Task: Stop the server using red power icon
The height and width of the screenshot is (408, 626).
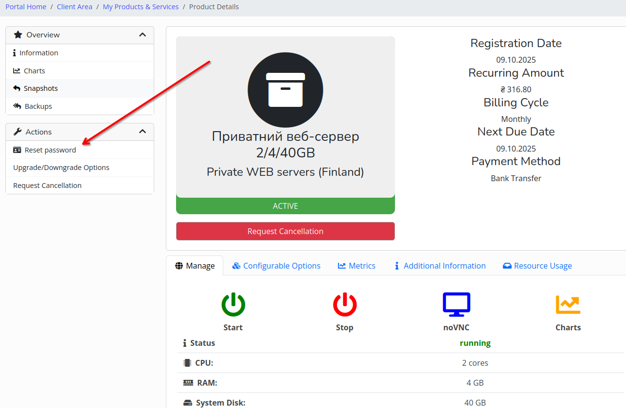Action: click(344, 305)
